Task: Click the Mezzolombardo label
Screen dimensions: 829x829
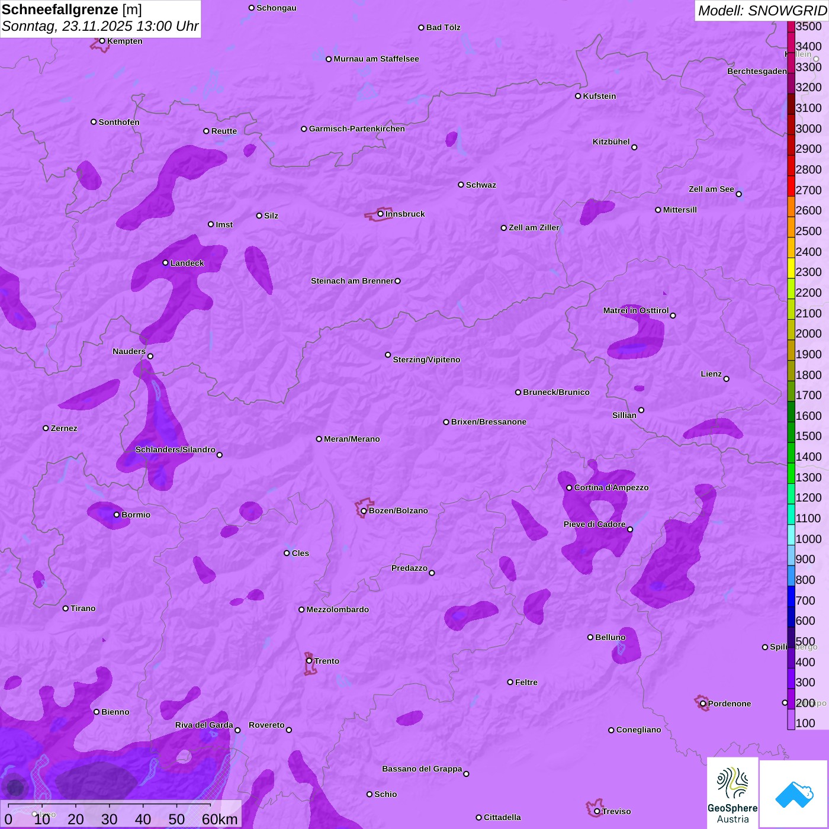Action: (x=338, y=609)
